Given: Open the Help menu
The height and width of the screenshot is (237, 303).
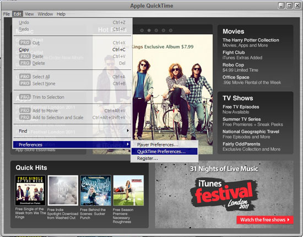Looking at the screenshot, I should [x=61, y=14].
